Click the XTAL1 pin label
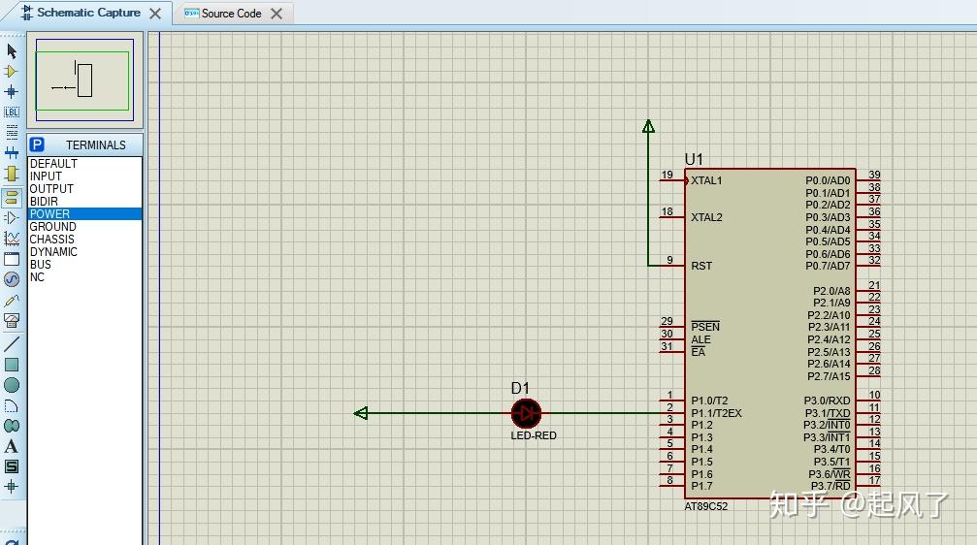The image size is (977, 545). tap(706, 180)
